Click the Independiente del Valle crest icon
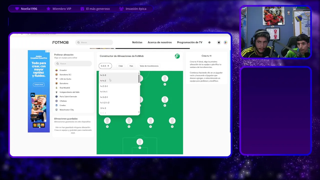This screenshot has width=320, height=180. tap(56, 92)
